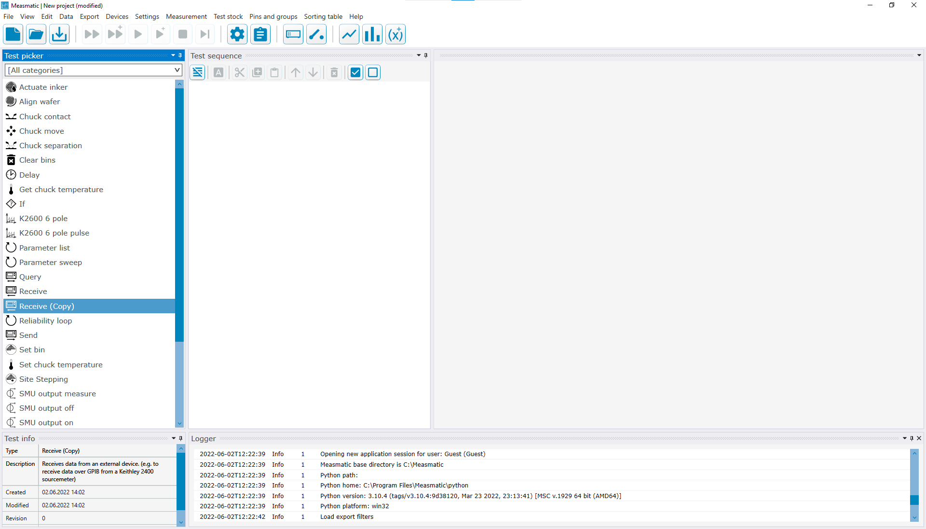
Task: Open the Devices menu
Action: coord(117,16)
